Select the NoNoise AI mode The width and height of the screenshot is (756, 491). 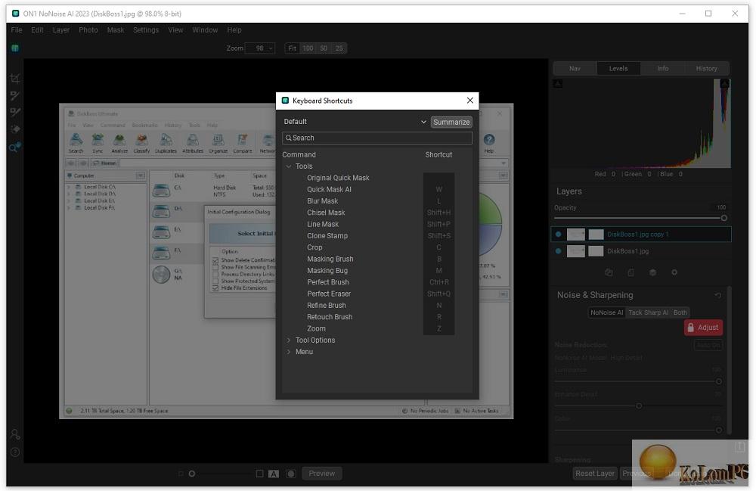click(x=607, y=312)
